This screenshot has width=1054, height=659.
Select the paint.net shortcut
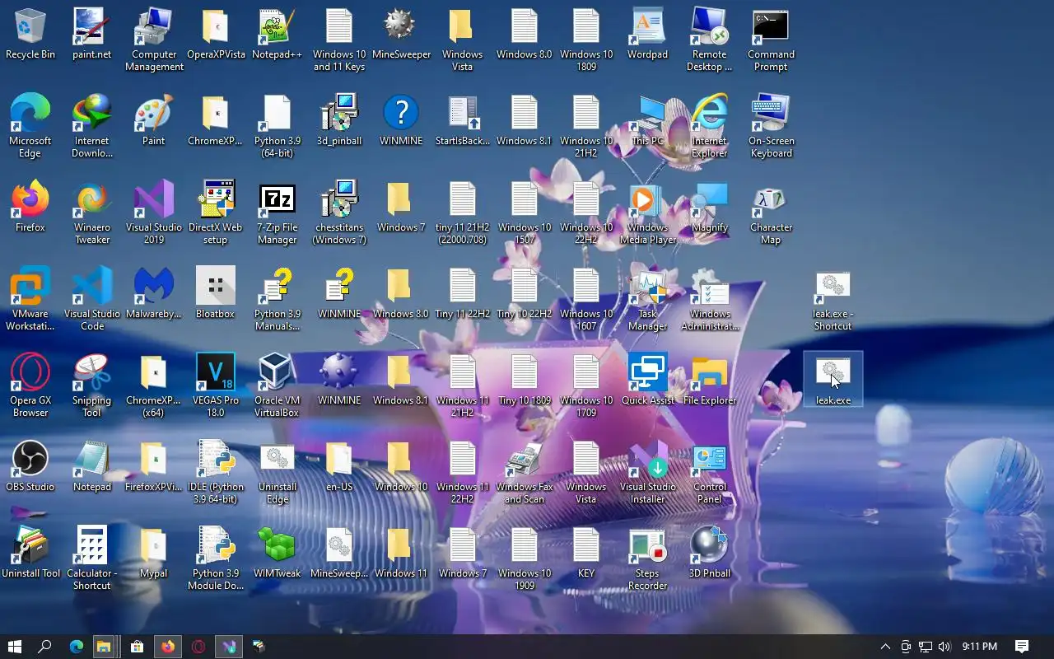pos(92,35)
